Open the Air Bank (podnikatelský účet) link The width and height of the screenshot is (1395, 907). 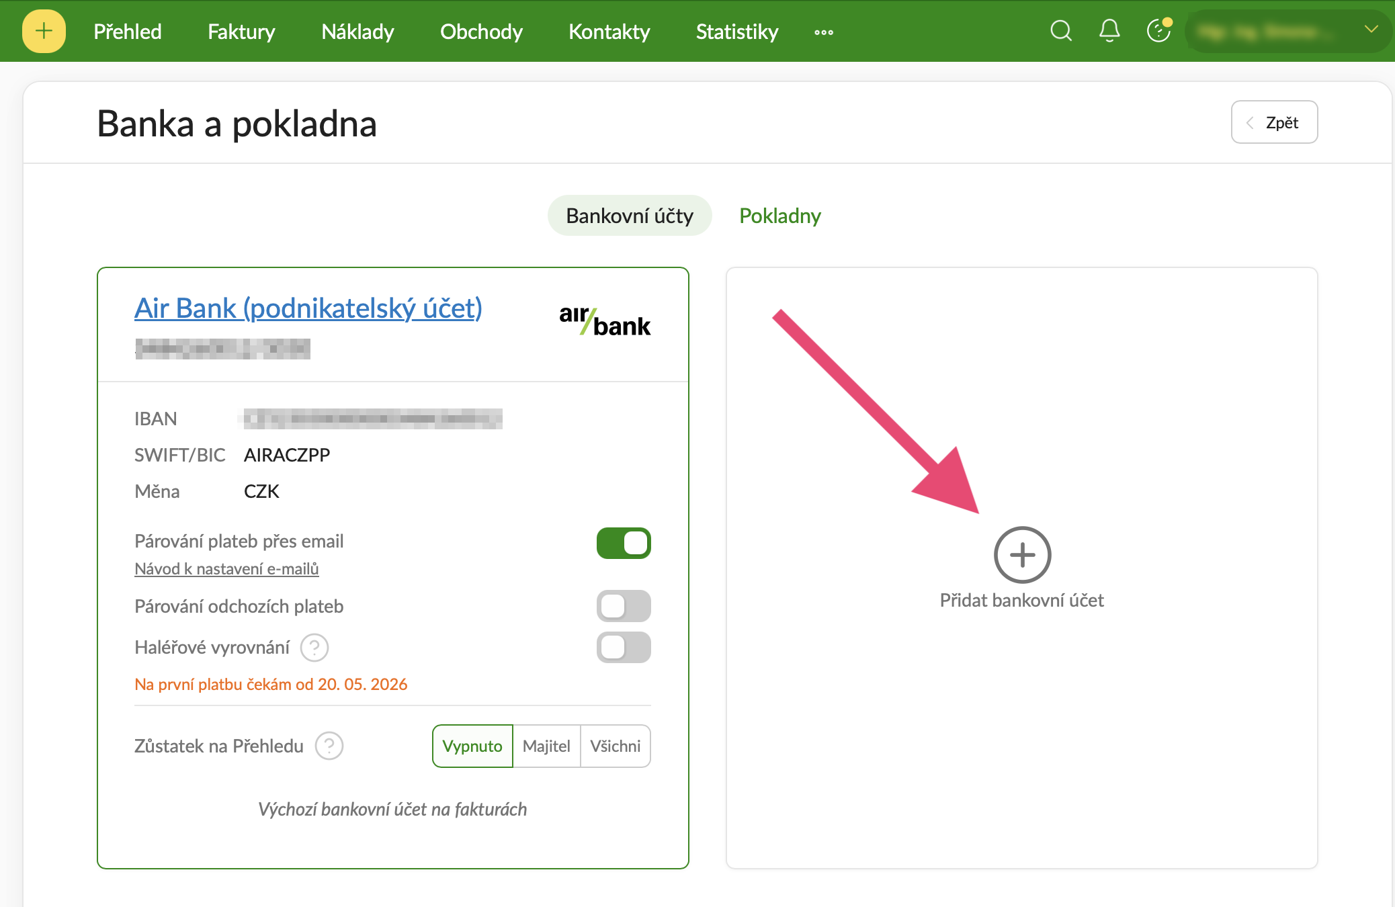tap(308, 308)
